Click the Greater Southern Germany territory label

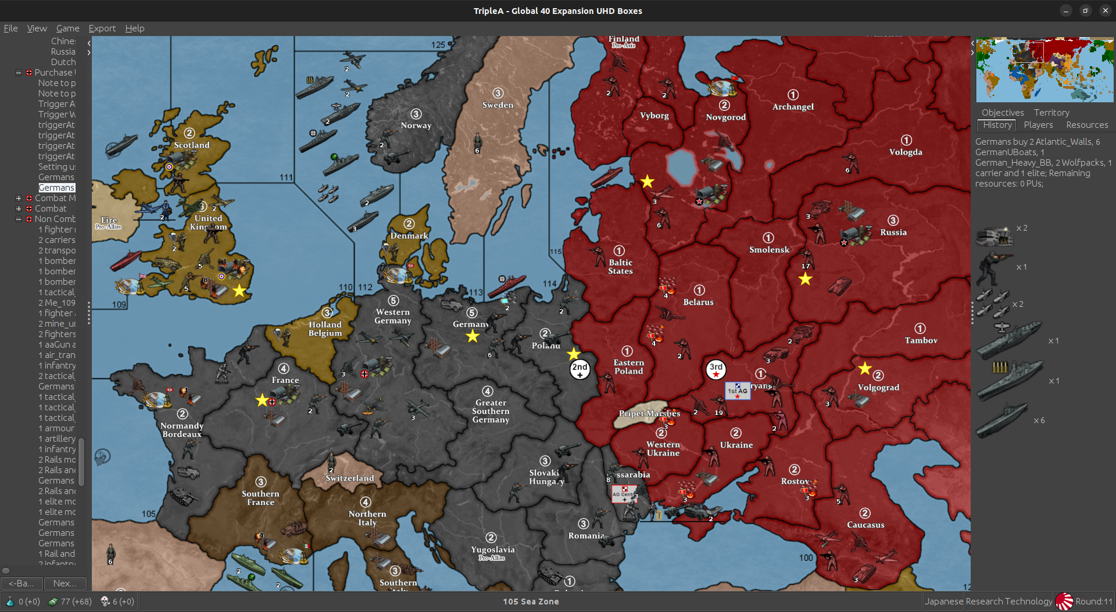491,411
